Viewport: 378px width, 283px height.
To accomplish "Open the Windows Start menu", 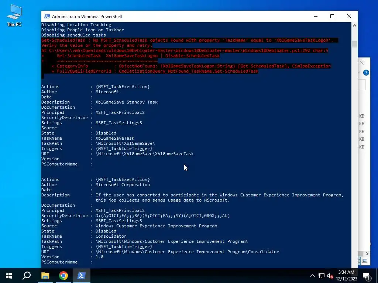I will [x=9, y=276].
